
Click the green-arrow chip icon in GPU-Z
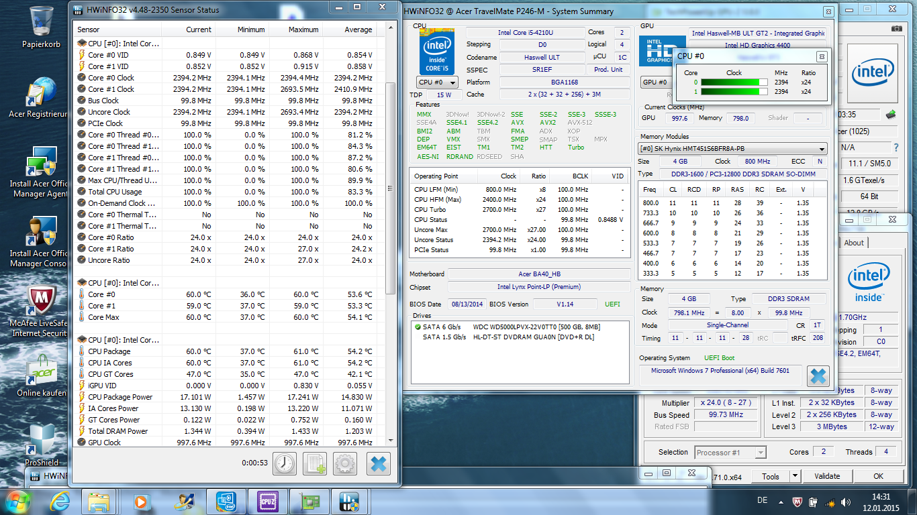[x=891, y=114]
